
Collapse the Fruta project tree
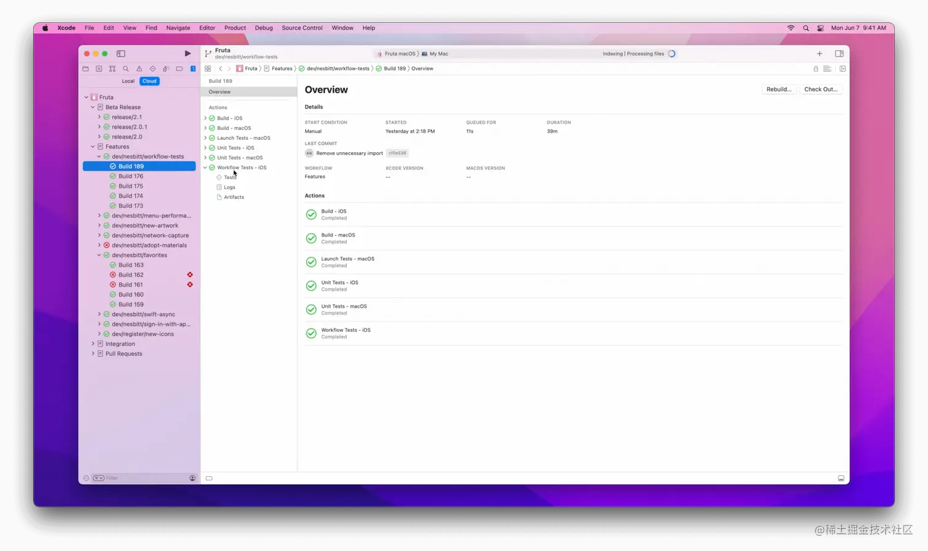click(87, 97)
